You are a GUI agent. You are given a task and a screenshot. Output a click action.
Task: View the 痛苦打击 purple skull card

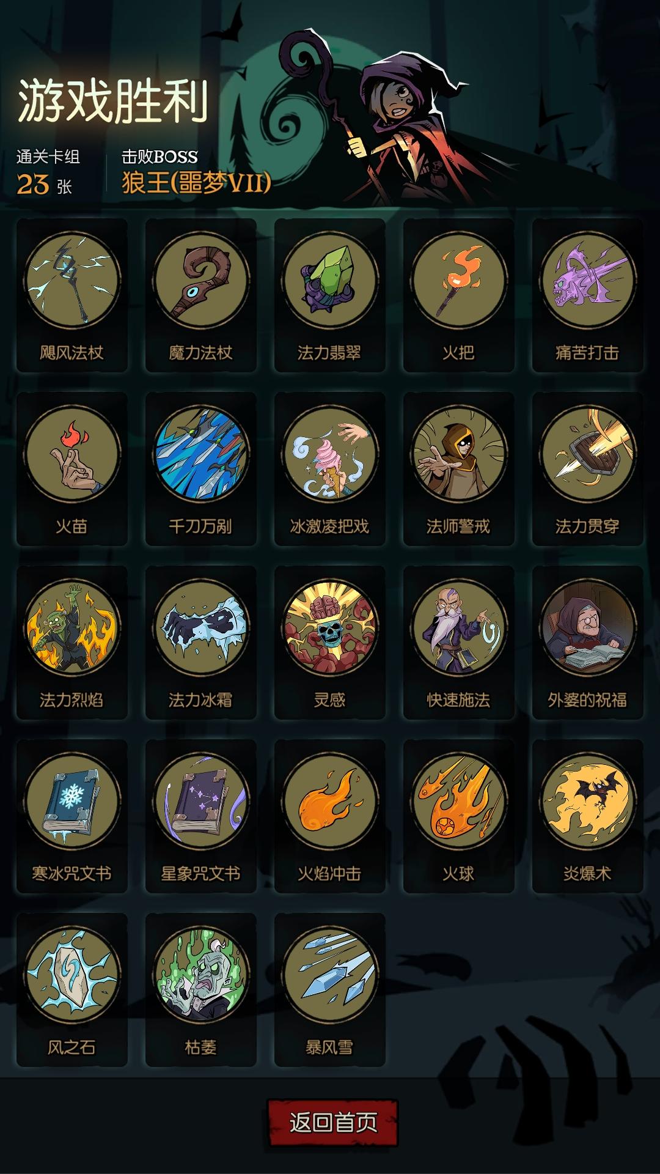coord(588,295)
